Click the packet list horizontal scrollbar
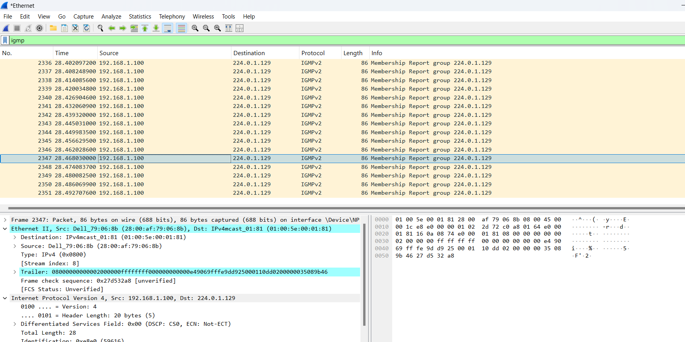This screenshot has width=685, height=342. tap(346, 208)
